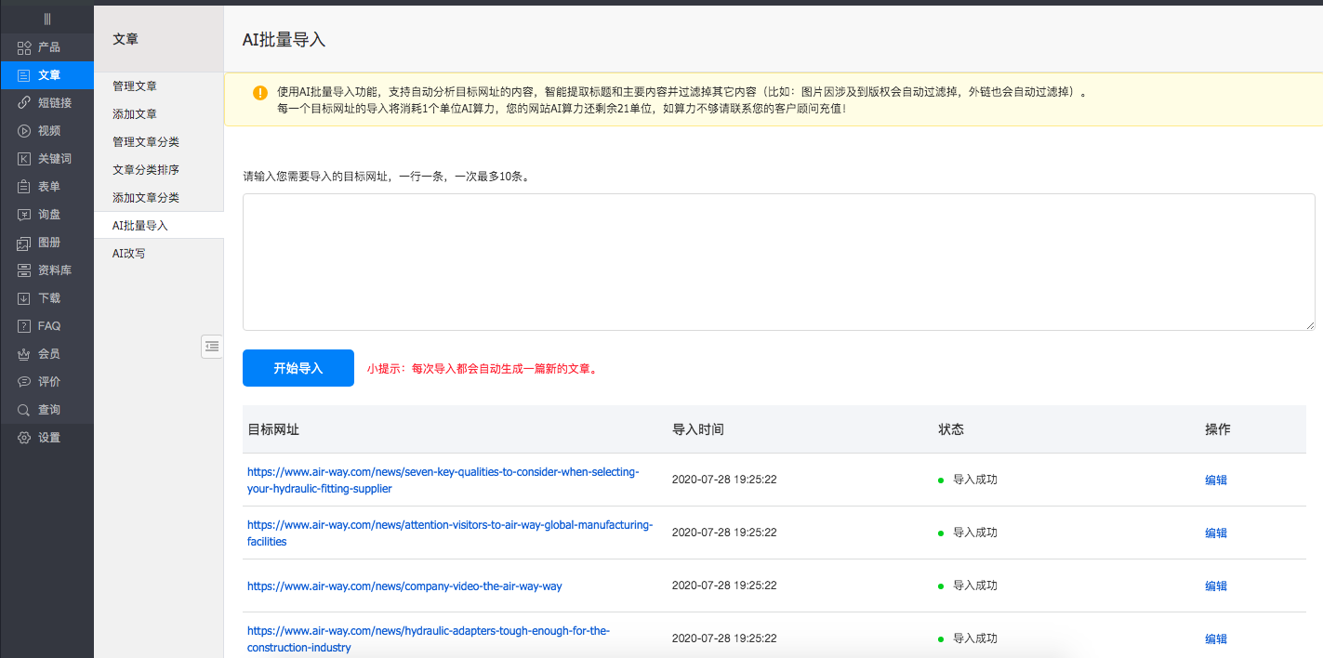Click the photo album image icon
The width and height of the screenshot is (1323, 658).
[x=24, y=243]
